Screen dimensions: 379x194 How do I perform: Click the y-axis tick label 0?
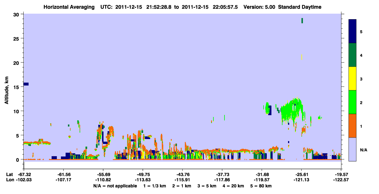point(18,160)
